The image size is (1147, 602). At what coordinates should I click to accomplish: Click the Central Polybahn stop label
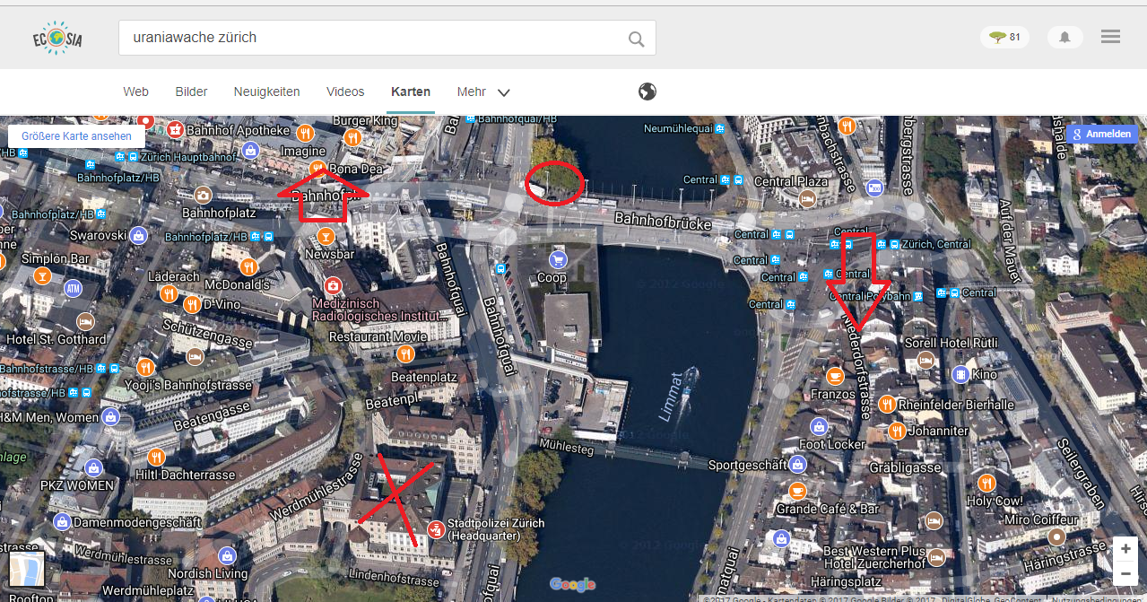(x=871, y=296)
